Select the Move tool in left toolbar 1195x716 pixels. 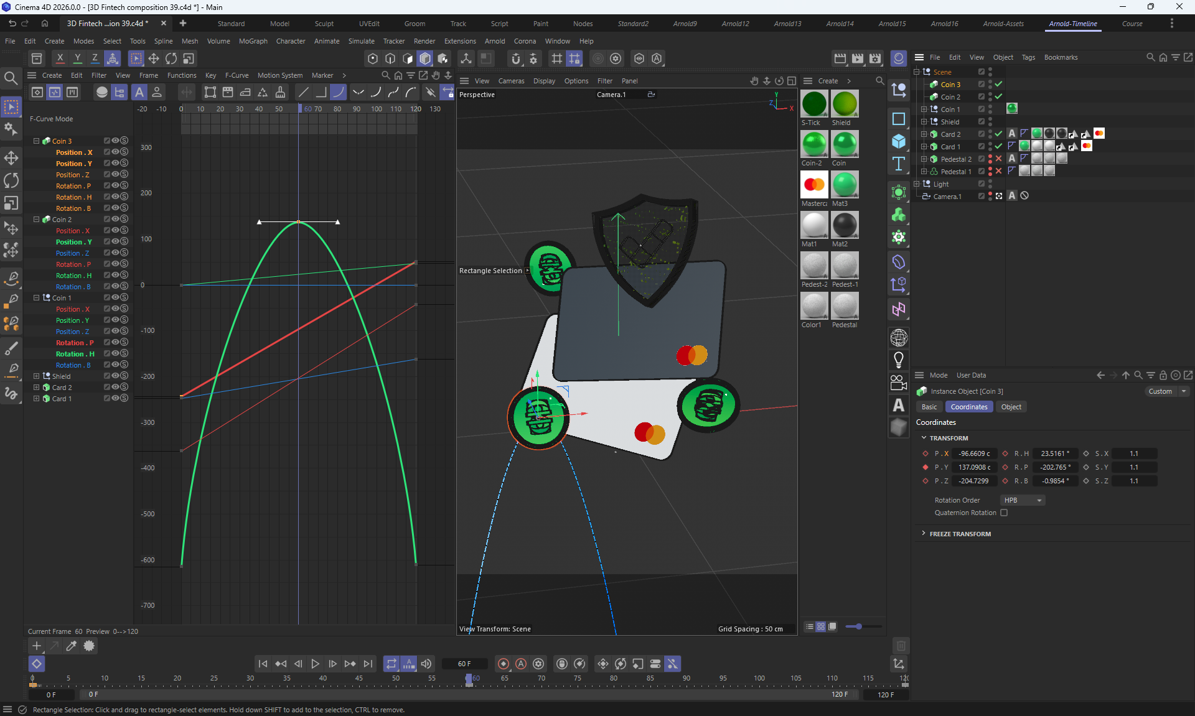click(11, 158)
